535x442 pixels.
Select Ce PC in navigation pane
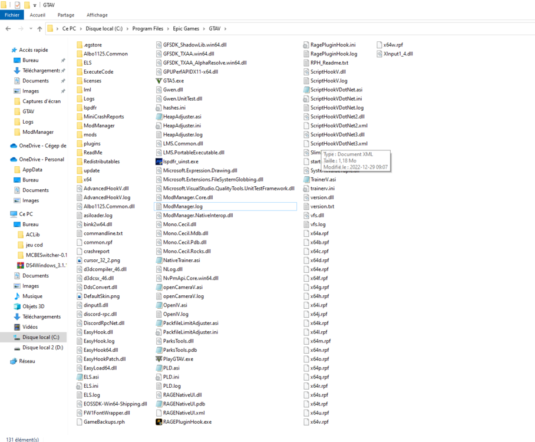pos(26,214)
